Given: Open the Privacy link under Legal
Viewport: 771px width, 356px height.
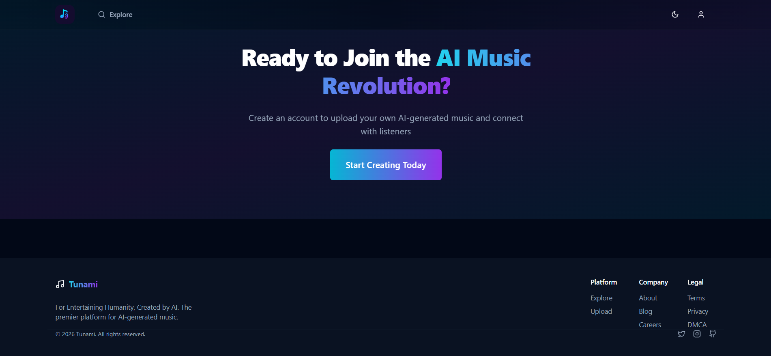Looking at the screenshot, I should pyautogui.click(x=698, y=311).
